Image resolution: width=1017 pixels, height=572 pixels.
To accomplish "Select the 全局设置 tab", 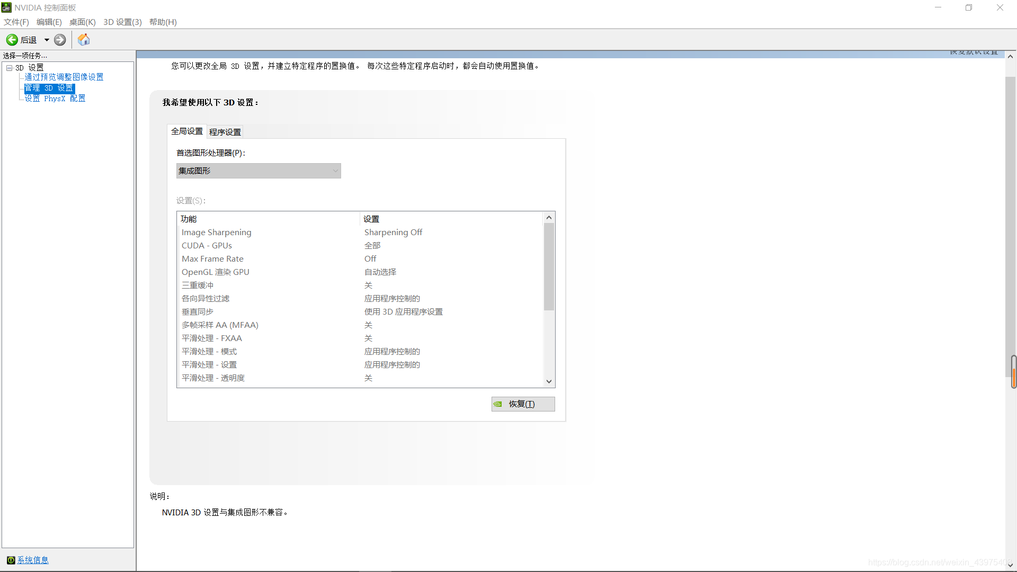I will click(186, 131).
